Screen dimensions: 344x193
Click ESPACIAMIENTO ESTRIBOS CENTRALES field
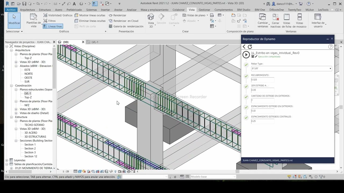pos(263,121)
